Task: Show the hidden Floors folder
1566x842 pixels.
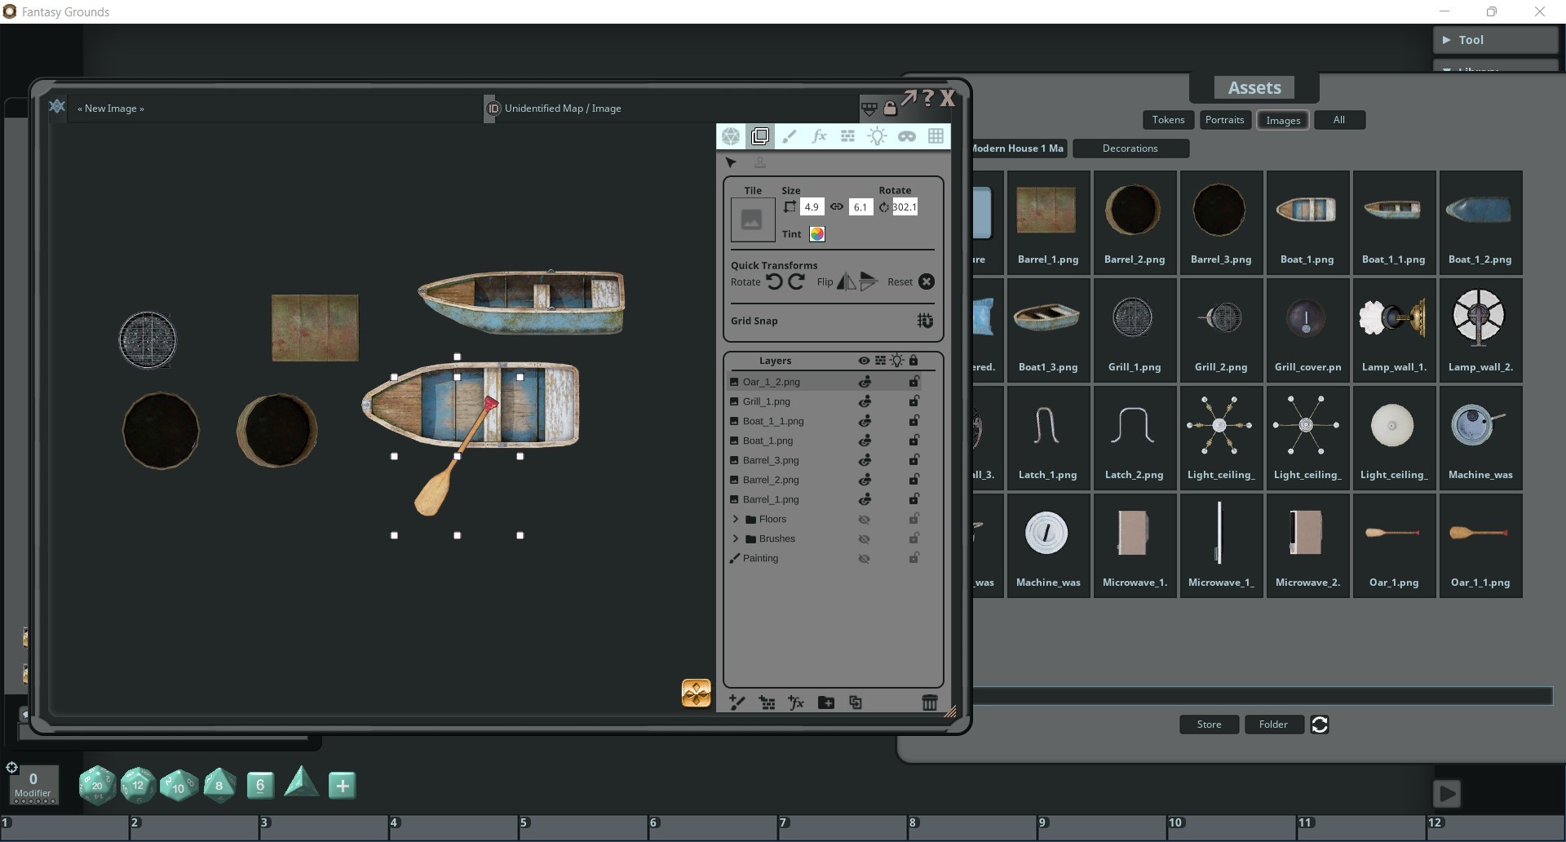Action: pyautogui.click(x=865, y=519)
